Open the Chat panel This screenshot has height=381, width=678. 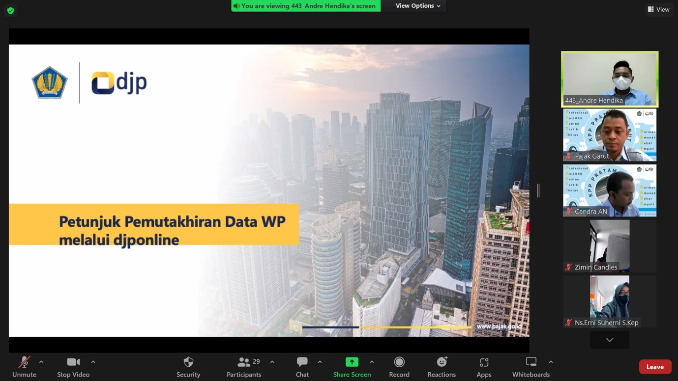pyautogui.click(x=302, y=367)
